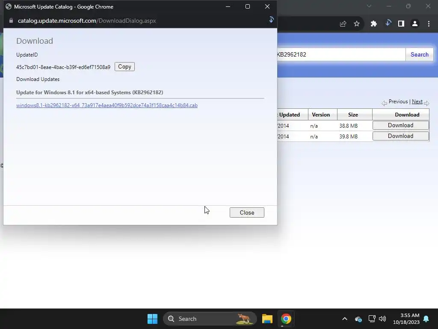Maximize the Download popup window
Viewport: 438px width, 329px height.
tap(248, 6)
